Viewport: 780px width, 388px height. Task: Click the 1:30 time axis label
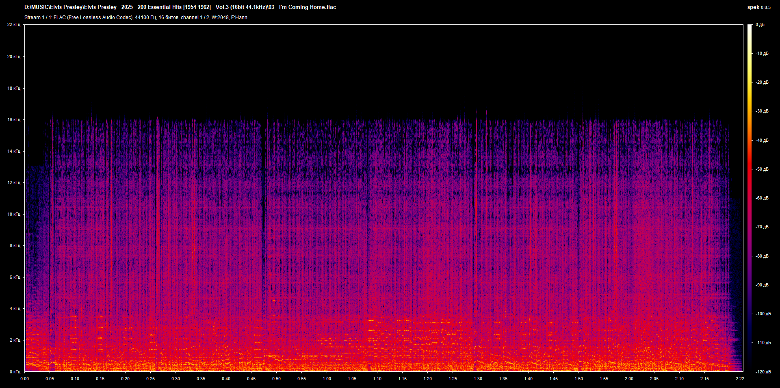click(x=478, y=379)
